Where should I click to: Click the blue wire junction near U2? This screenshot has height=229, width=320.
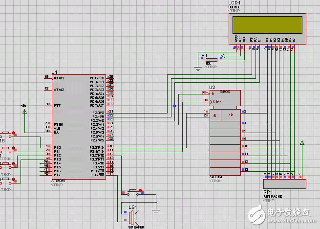[x=175, y=105]
